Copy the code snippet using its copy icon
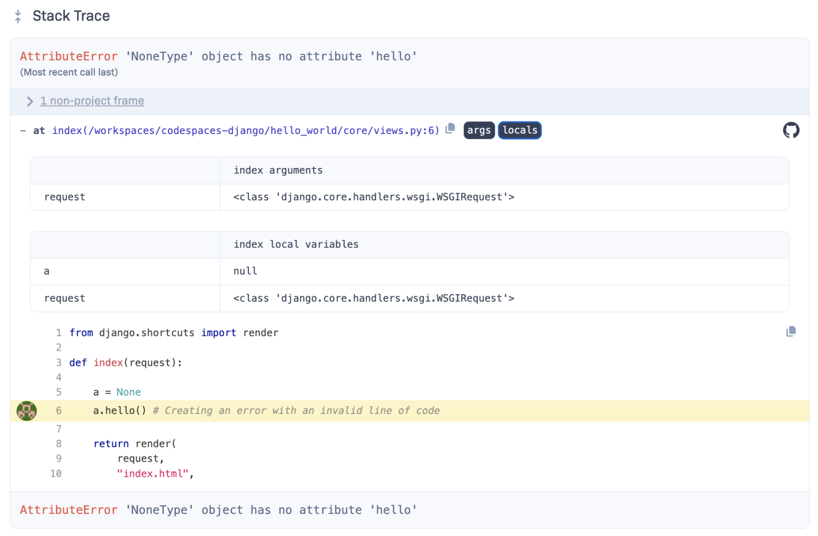The image size is (818, 536). pyautogui.click(x=791, y=331)
